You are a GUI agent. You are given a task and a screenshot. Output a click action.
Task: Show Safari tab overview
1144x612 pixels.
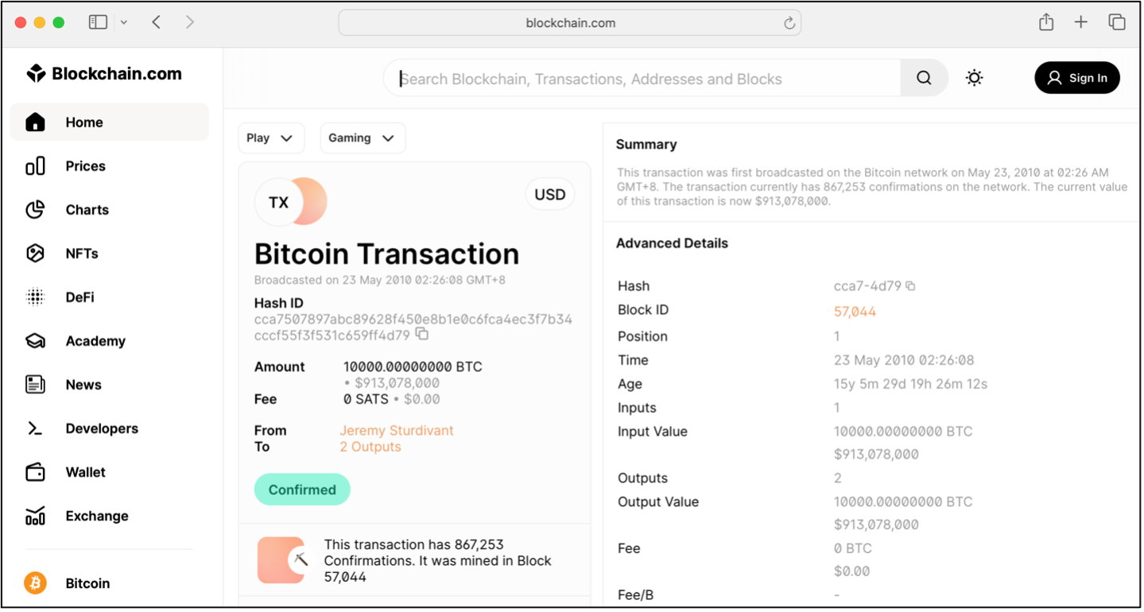1117,22
